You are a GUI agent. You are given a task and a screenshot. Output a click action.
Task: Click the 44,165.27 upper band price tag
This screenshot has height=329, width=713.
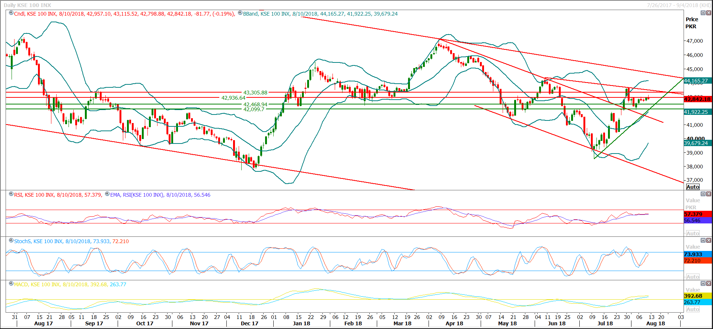coord(698,81)
